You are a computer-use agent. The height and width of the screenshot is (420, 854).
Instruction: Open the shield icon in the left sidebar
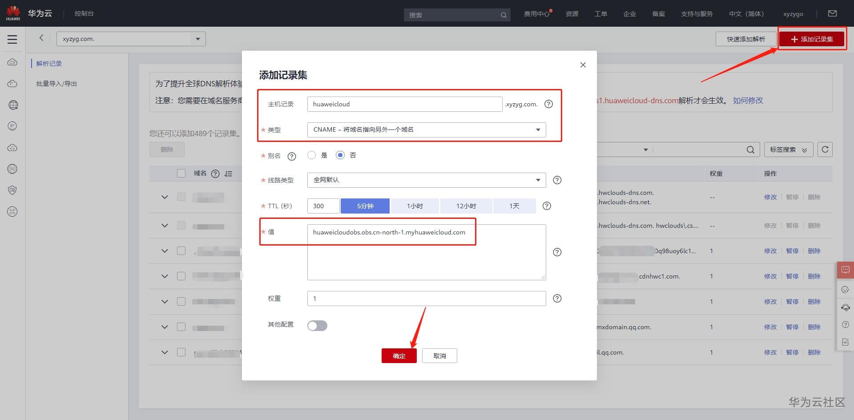point(12,190)
